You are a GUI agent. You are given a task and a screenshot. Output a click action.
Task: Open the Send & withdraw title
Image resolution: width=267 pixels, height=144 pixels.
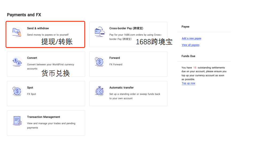click(38, 28)
